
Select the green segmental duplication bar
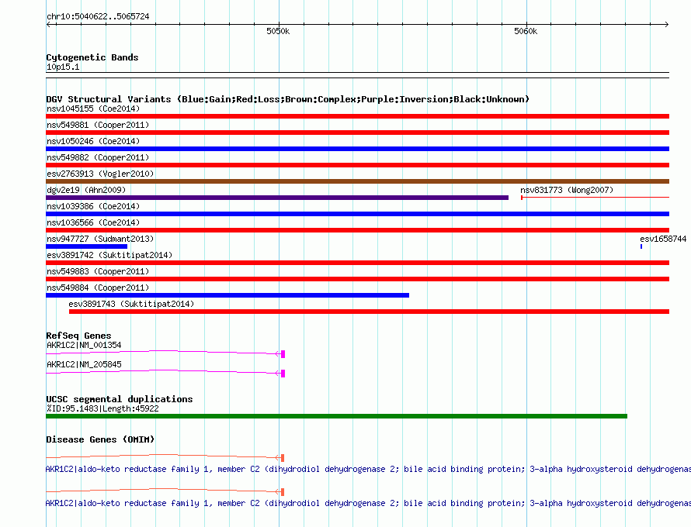[336, 416]
